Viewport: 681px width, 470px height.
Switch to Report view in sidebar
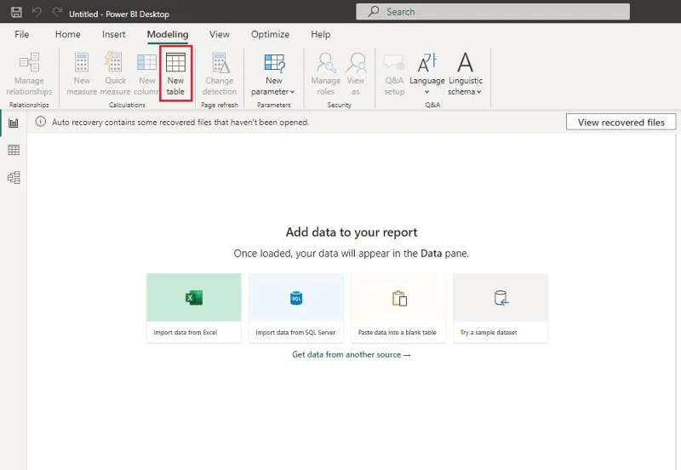pyautogui.click(x=14, y=123)
